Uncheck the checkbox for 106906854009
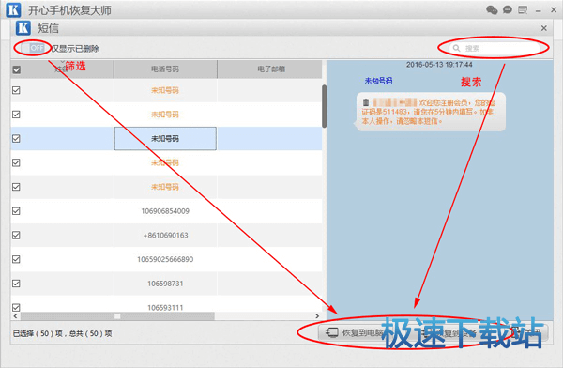563x368 pixels. click(16, 211)
